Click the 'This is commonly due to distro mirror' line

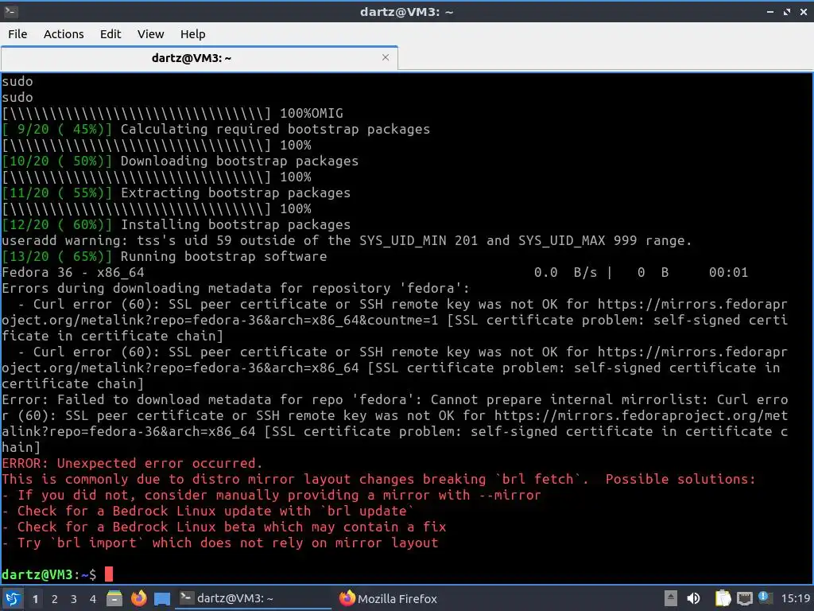(378, 478)
